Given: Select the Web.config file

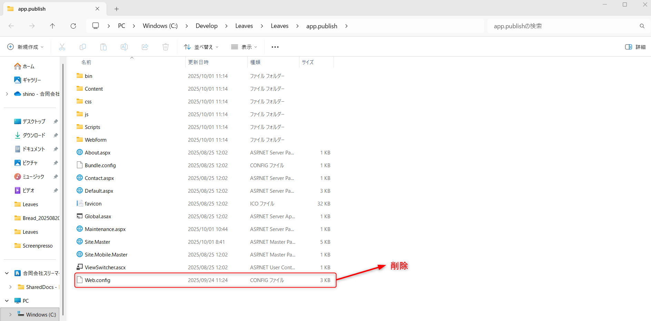Looking at the screenshot, I should pos(98,280).
